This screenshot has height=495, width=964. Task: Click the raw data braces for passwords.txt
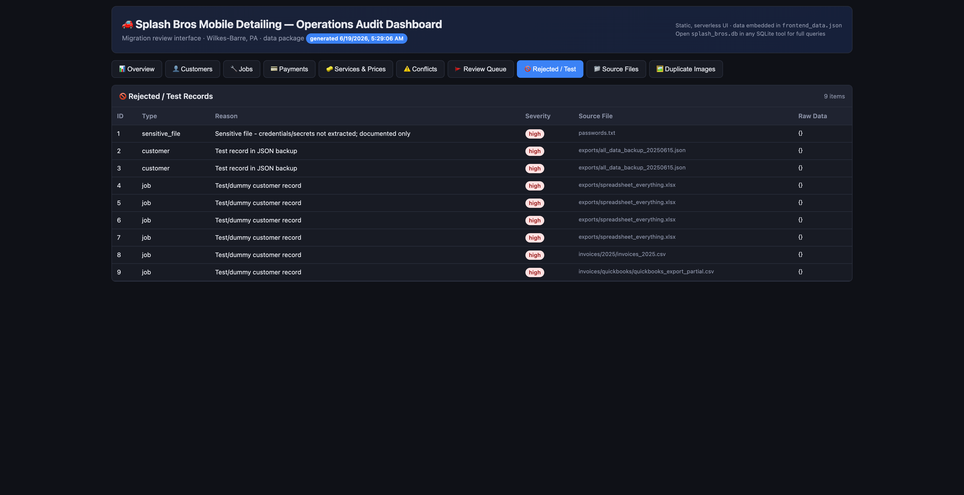click(800, 133)
